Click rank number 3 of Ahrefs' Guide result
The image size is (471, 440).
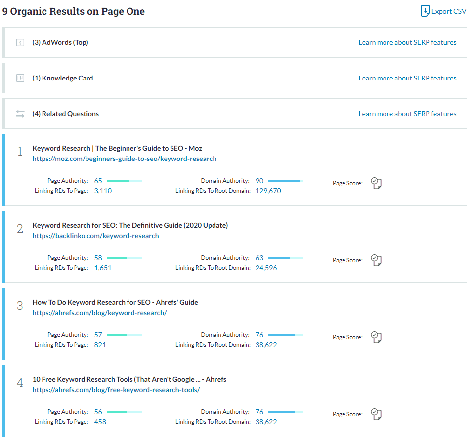pos(20,306)
